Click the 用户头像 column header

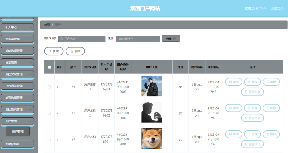pyautogui.click(x=152, y=67)
